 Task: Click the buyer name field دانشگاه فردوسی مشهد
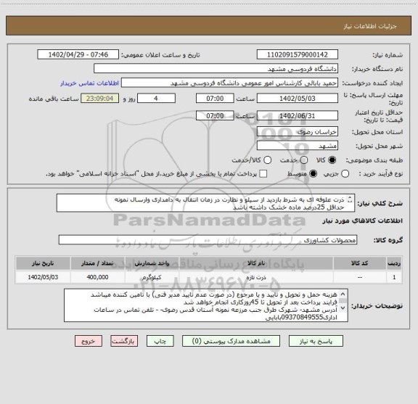(216, 69)
